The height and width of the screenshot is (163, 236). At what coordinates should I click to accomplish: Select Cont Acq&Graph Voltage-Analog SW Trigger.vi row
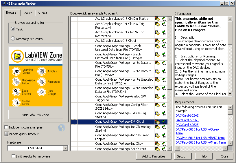(x=119, y=98)
